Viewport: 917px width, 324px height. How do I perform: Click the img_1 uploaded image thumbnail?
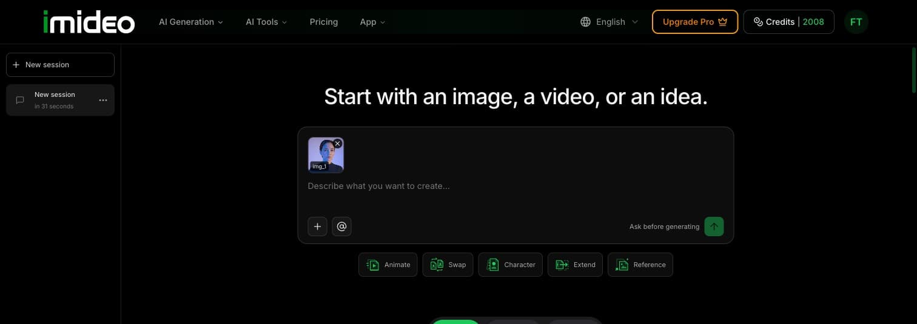click(326, 155)
